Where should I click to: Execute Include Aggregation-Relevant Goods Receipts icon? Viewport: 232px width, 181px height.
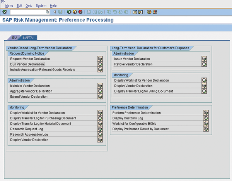pyautogui.click(x=100, y=69)
